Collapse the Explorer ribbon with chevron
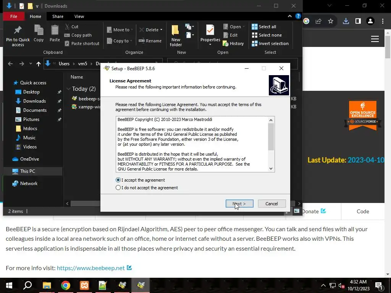The height and width of the screenshot is (293, 391). [x=290, y=16]
